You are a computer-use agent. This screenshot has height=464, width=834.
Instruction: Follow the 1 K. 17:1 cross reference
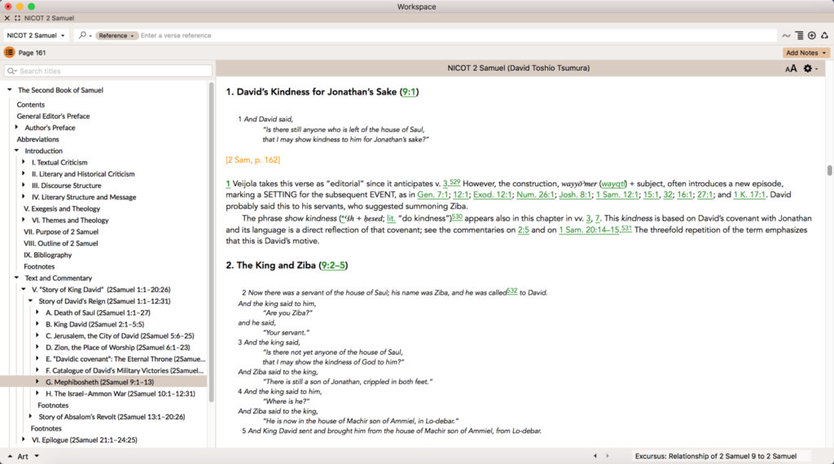pyautogui.click(x=749, y=195)
